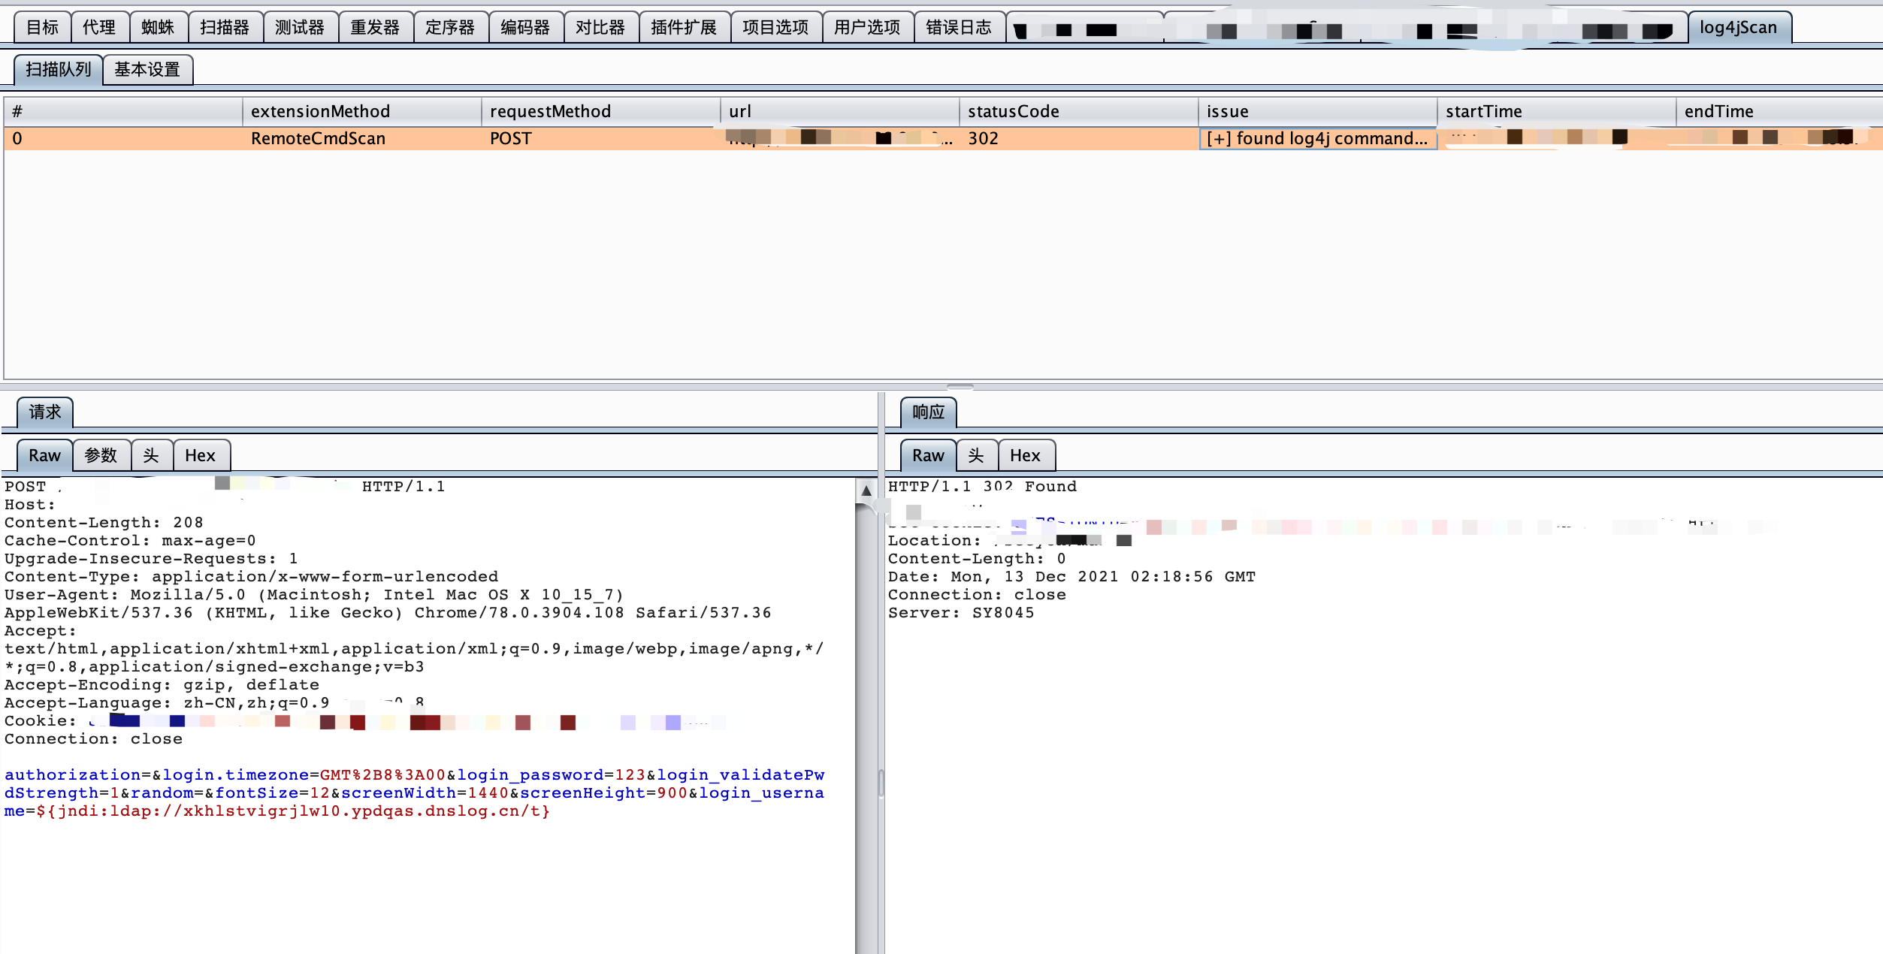
Task: Click the found log4j command issue cell
Action: click(x=1316, y=139)
